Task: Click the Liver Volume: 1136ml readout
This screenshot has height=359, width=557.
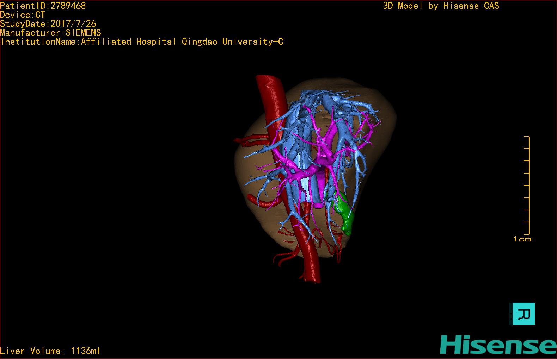Action: [50, 351]
